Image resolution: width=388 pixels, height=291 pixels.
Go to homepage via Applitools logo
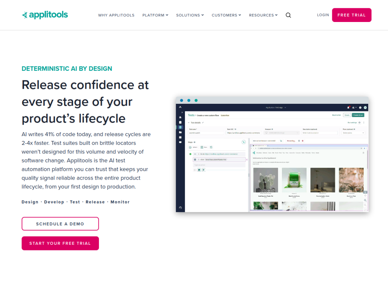coord(45,15)
